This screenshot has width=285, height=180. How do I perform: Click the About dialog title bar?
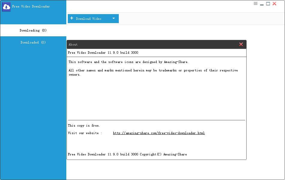tap(150, 44)
